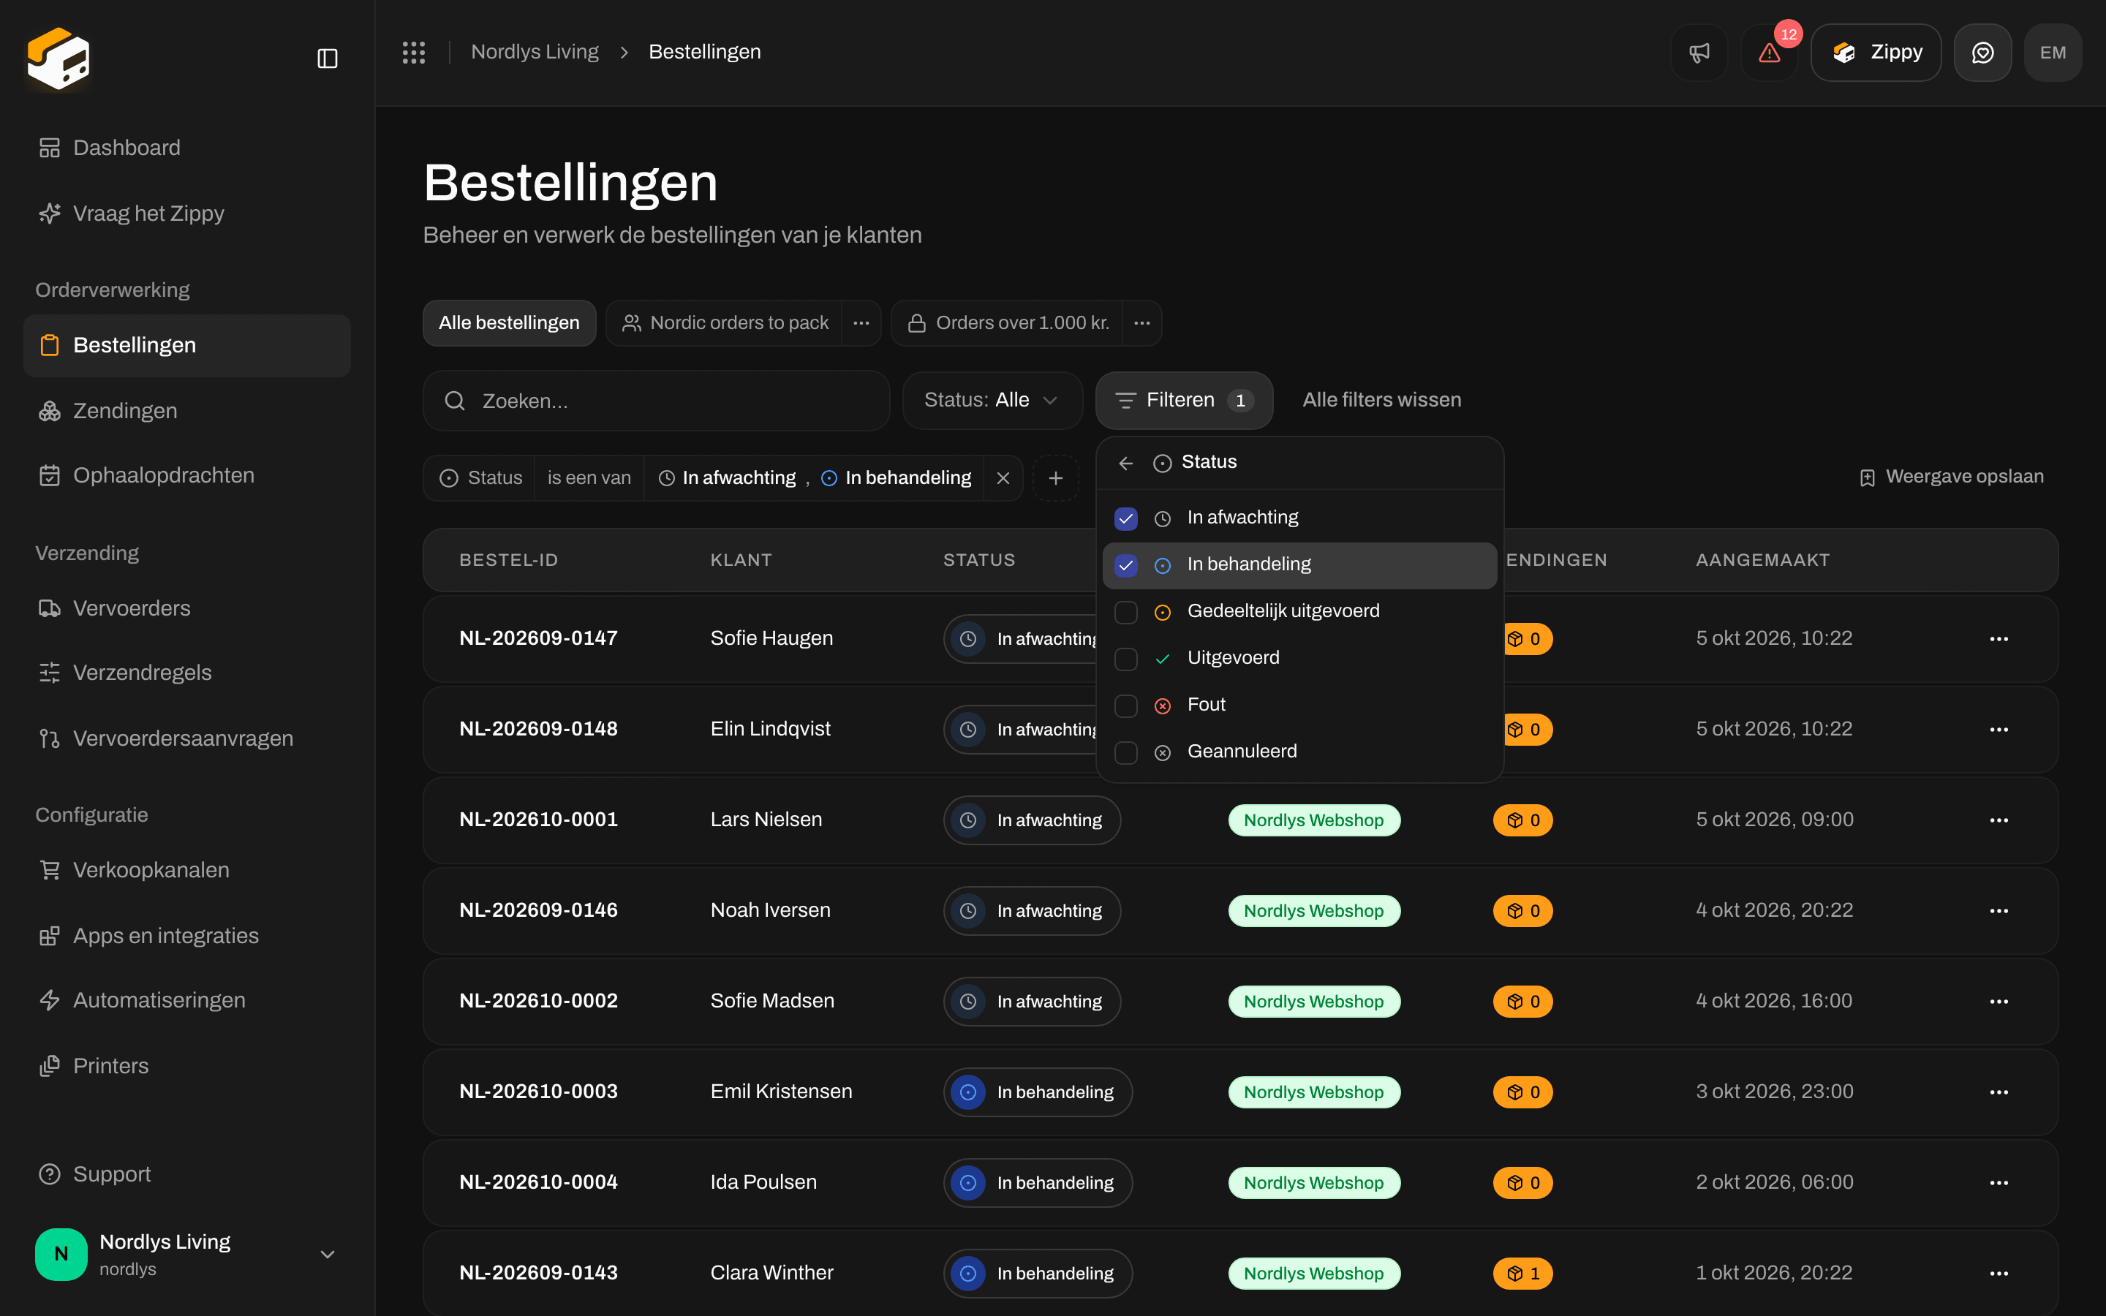Open announcements megaphone icon
Viewport: 2106px width, 1316px height.
pyautogui.click(x=1699, y=52)
